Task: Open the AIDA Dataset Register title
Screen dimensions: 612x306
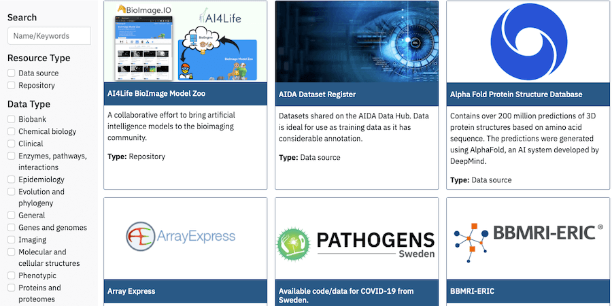Action: pyautogui.click(x=318, y=95)
